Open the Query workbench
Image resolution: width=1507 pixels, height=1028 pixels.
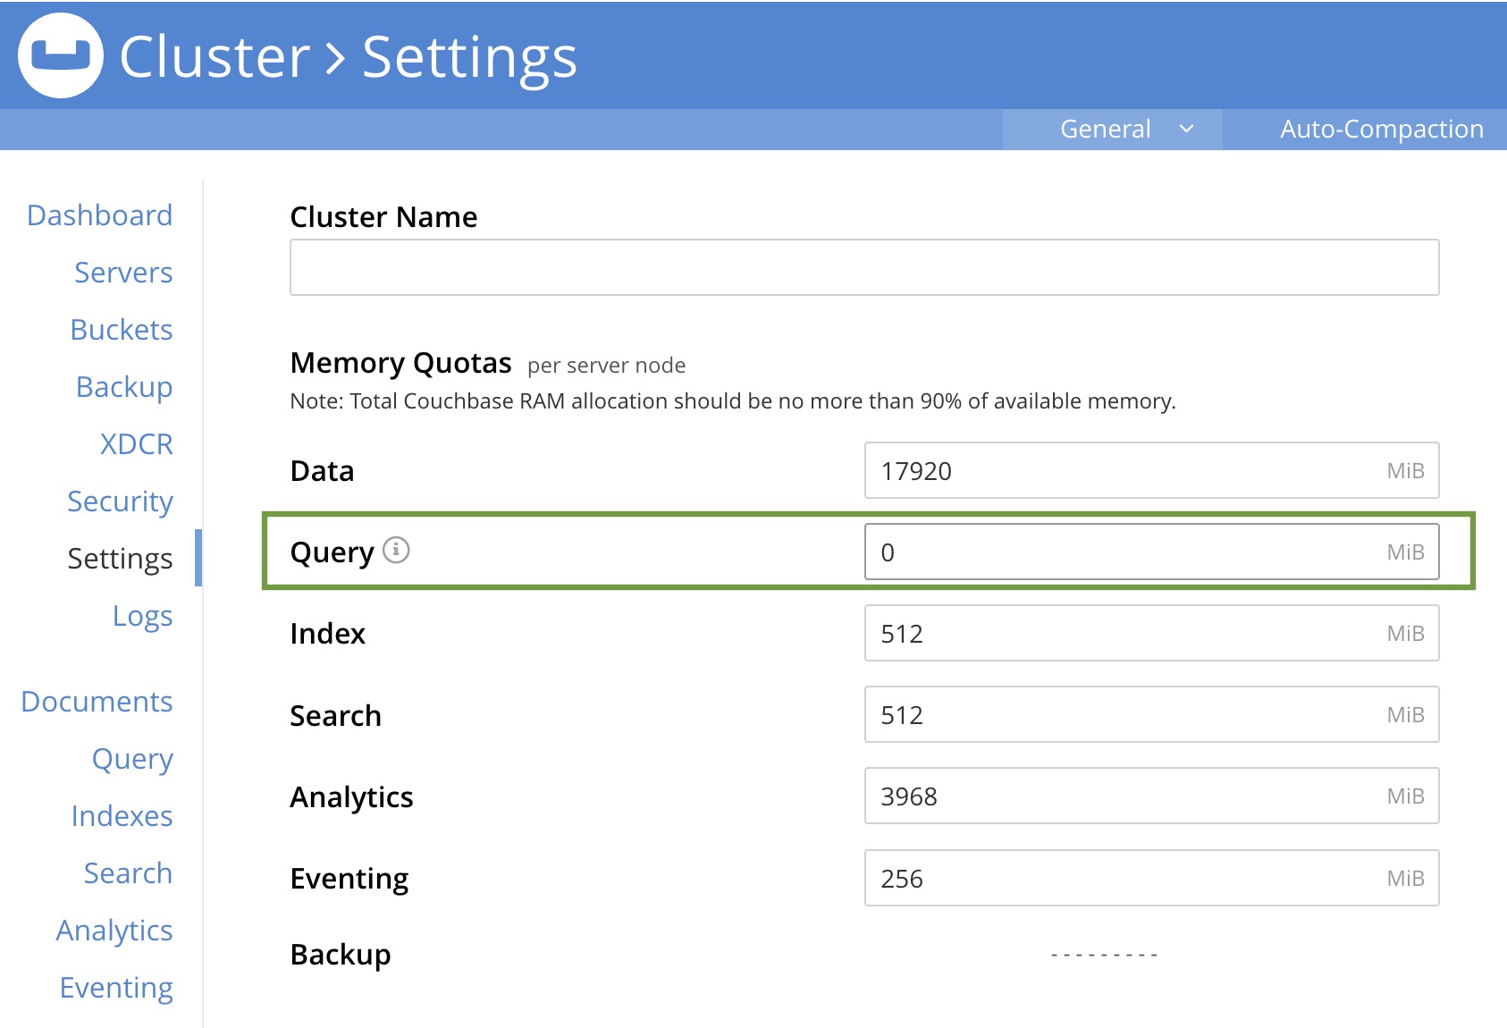[x=131, y=759]
